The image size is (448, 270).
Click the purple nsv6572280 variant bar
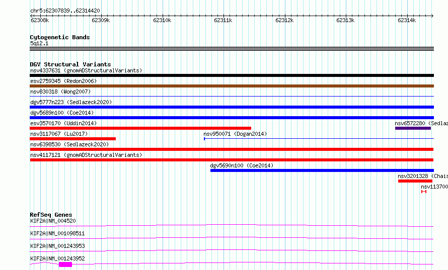click(x=413, y=128)
